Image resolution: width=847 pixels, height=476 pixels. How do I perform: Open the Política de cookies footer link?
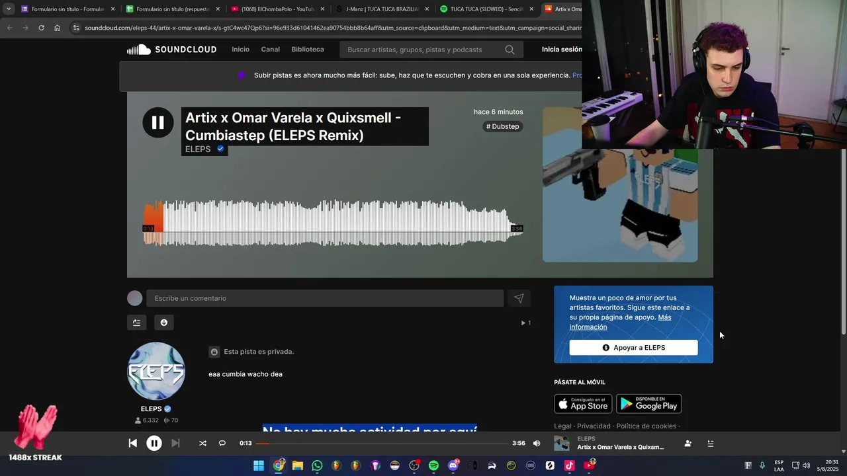pyautogui.click(x=646, y=426)
